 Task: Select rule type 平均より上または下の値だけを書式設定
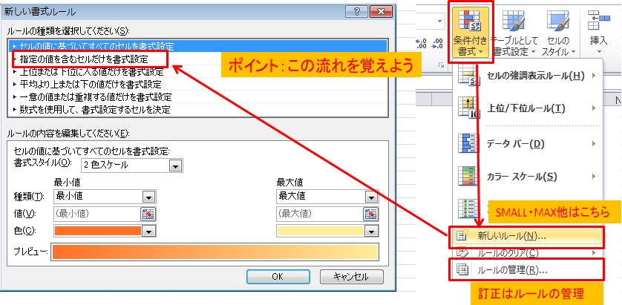point(197,84)
